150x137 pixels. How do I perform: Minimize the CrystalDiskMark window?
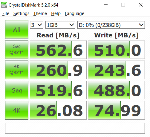pos(106,5)
